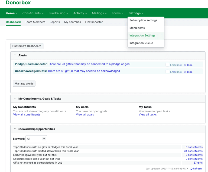Click 'Top 100 donors with limited stewardship' row text
The width and height of the screenshot is (208, 172).
[x=46, y=151]
